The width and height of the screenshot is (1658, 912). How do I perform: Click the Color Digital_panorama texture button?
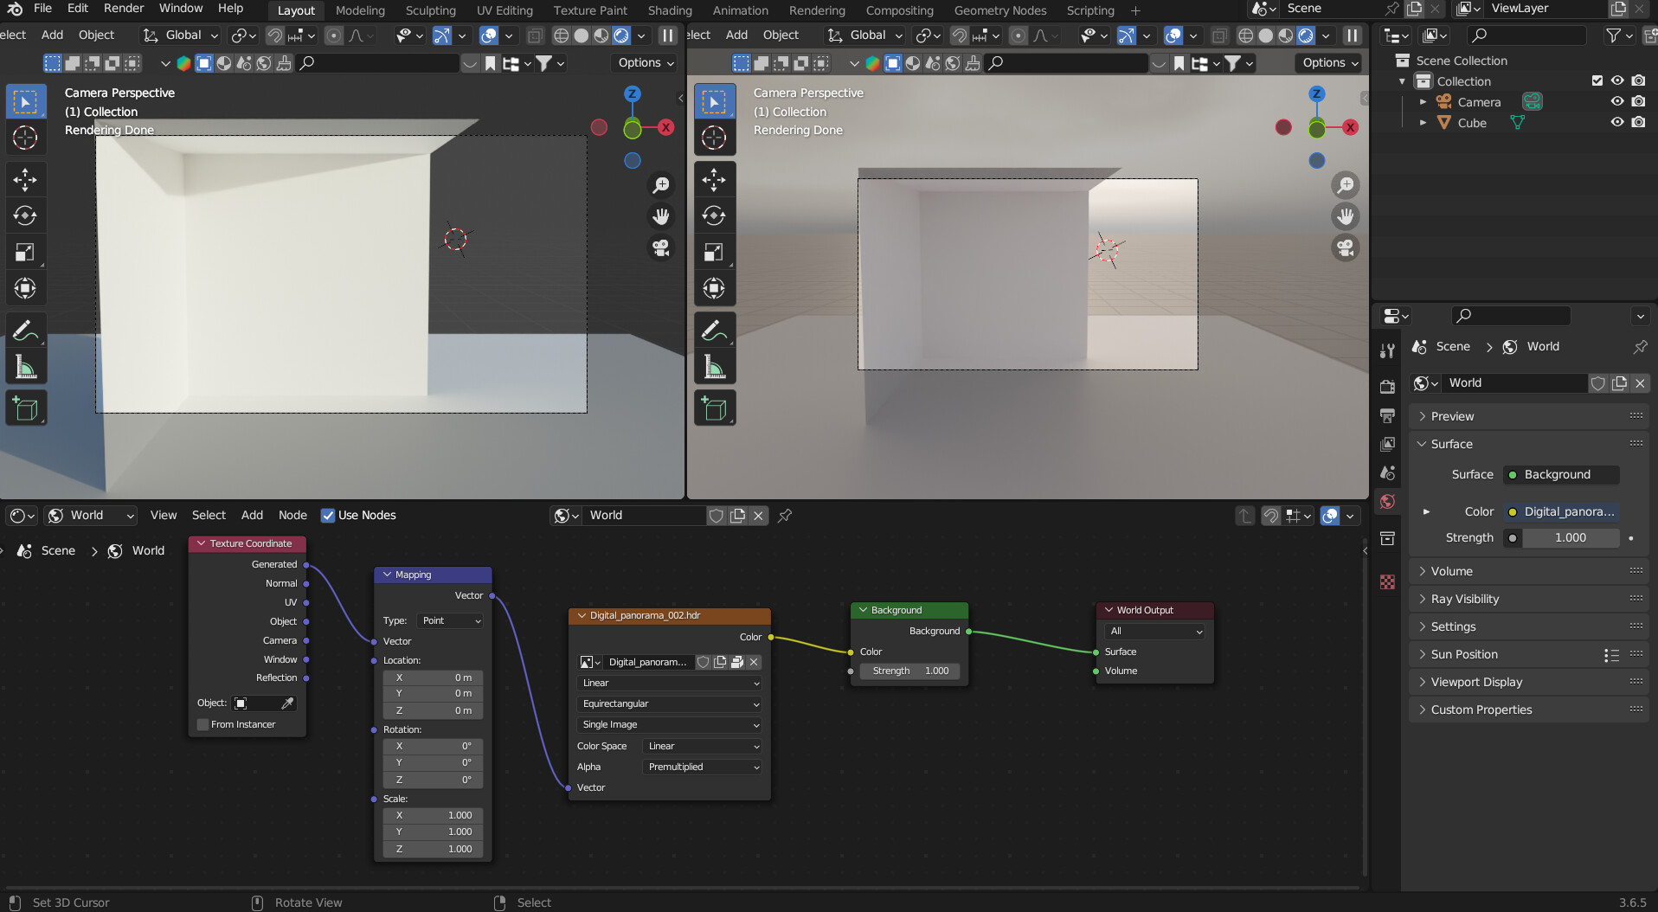1562,511
